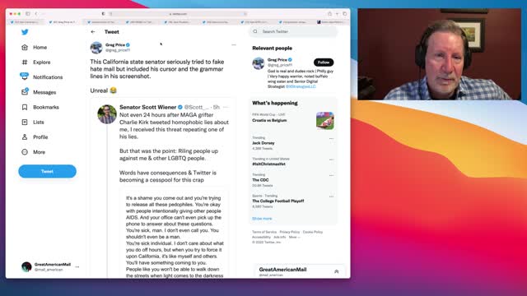Open Privacy Policy link
527x296 pixels.
(x=289, y=232)
